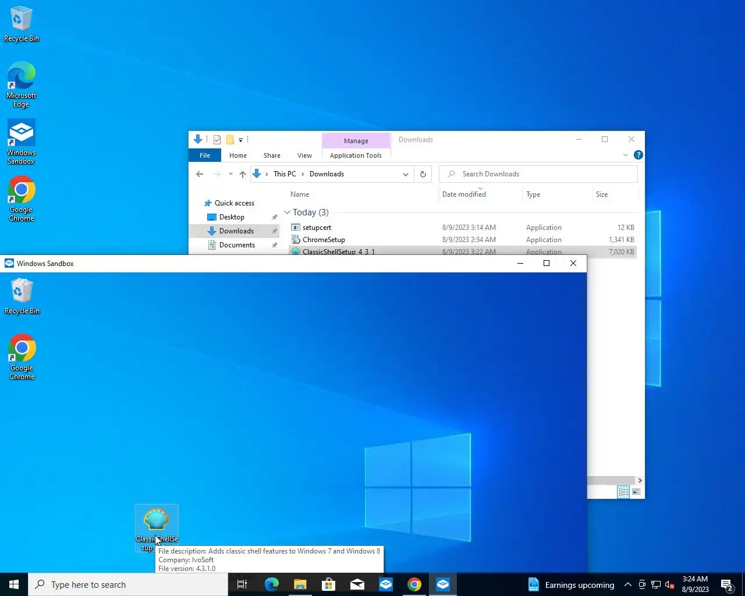The height and width of the screenshot is (596, 745).
Task: Click the muted volume tray icon
Action: pyautogui.click(x=670, y=584)
